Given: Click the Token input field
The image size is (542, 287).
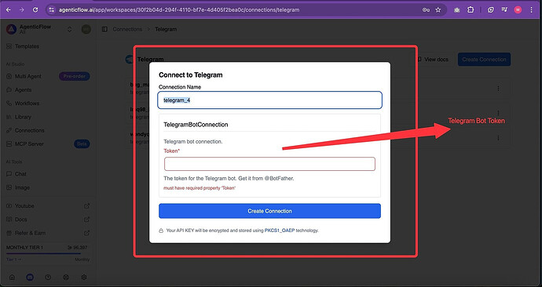Looking at the screenshot, I should (269, 164).
